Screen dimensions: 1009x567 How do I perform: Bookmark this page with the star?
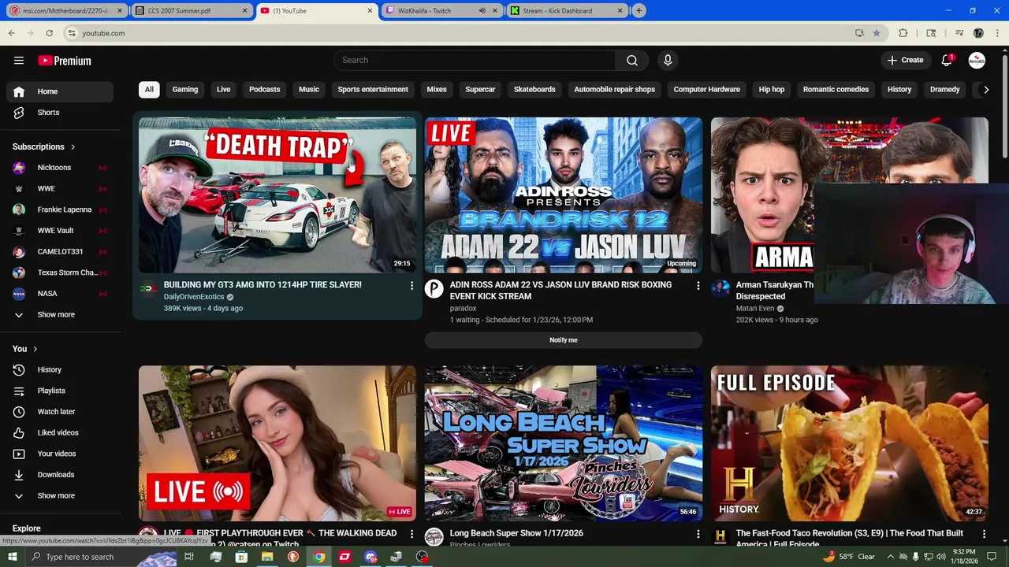876,33
